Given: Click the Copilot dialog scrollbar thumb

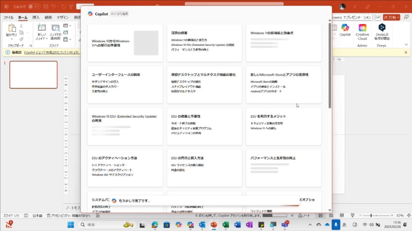Looking at the screenshot, I should (330, 66).
